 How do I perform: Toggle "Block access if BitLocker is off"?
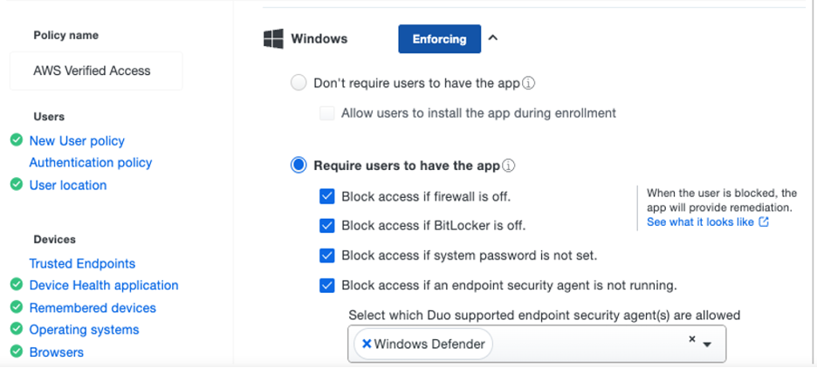pos(327,225)
